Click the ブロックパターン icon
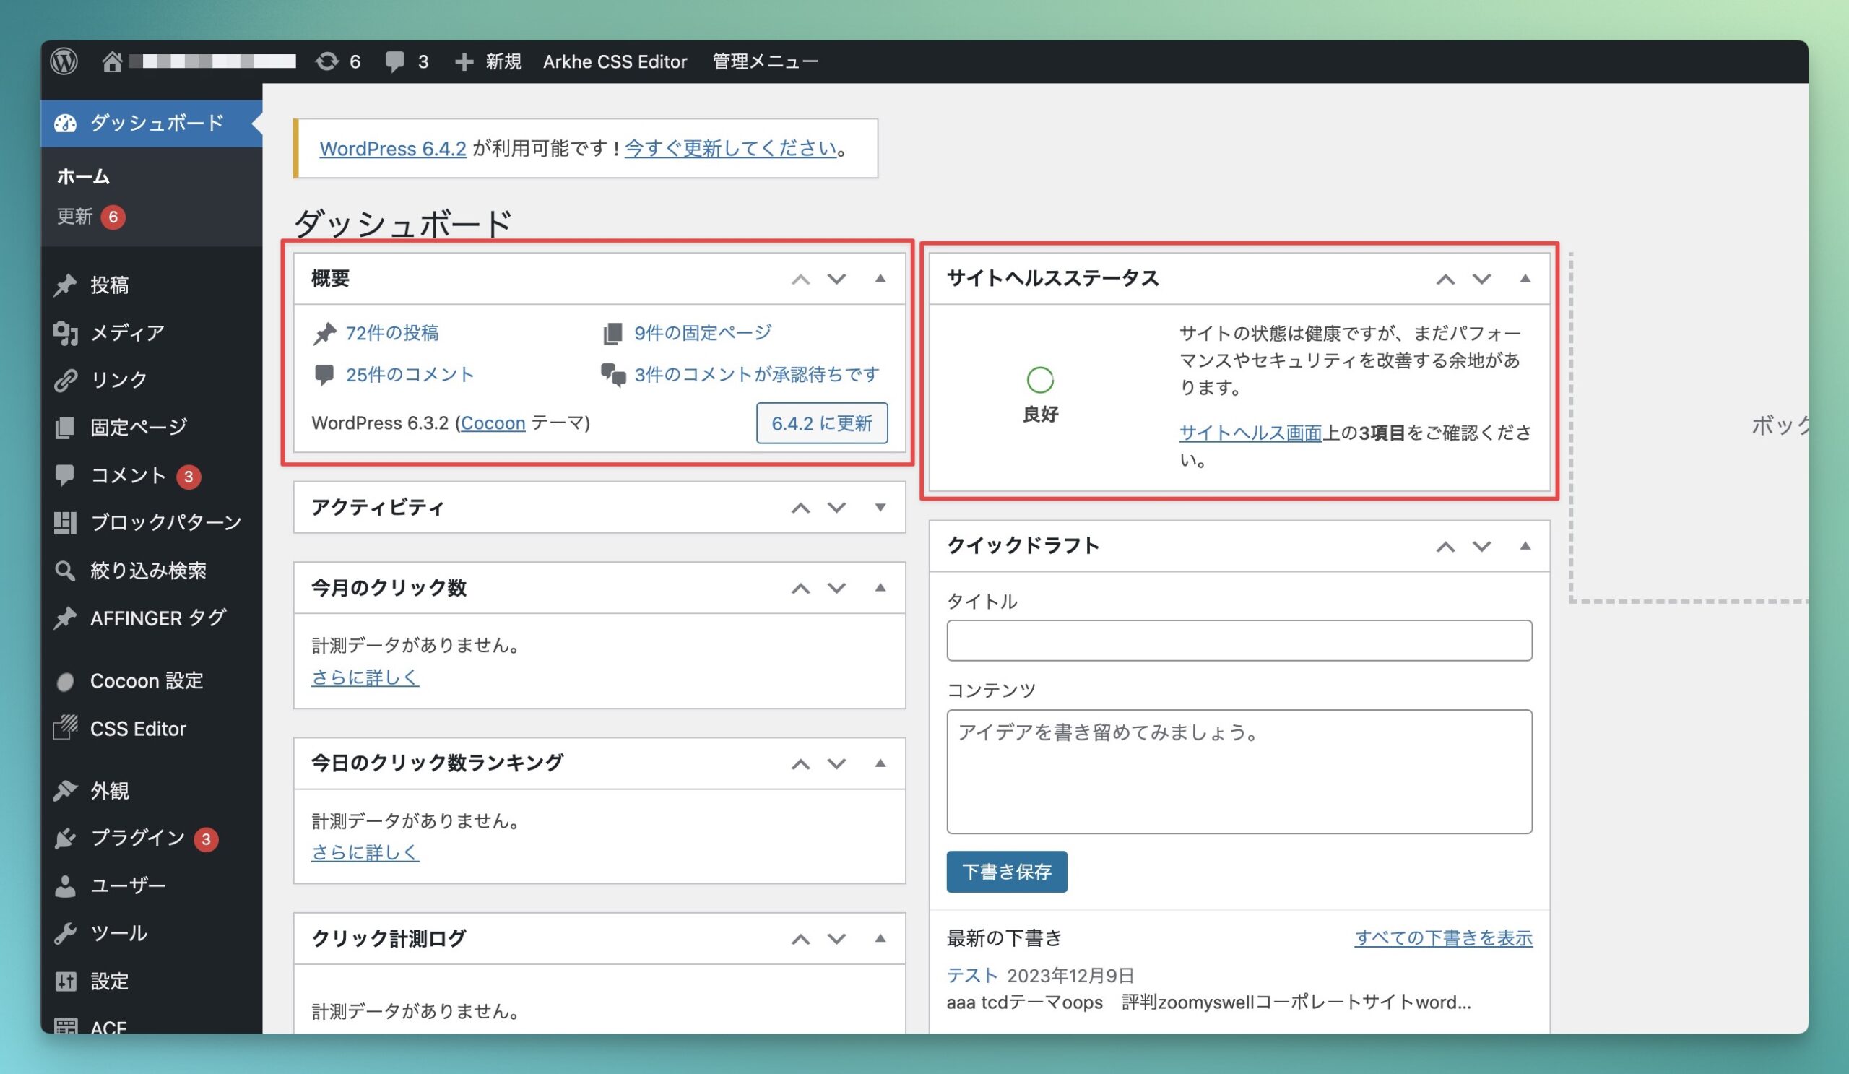Viewport: 1849px width, 1074px height. [x=65, y=522]
